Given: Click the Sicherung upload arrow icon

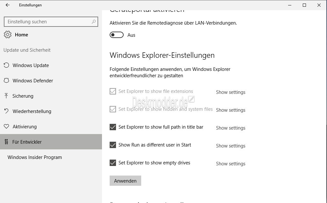Looking at the screenshot, I should tap(6, 96).
